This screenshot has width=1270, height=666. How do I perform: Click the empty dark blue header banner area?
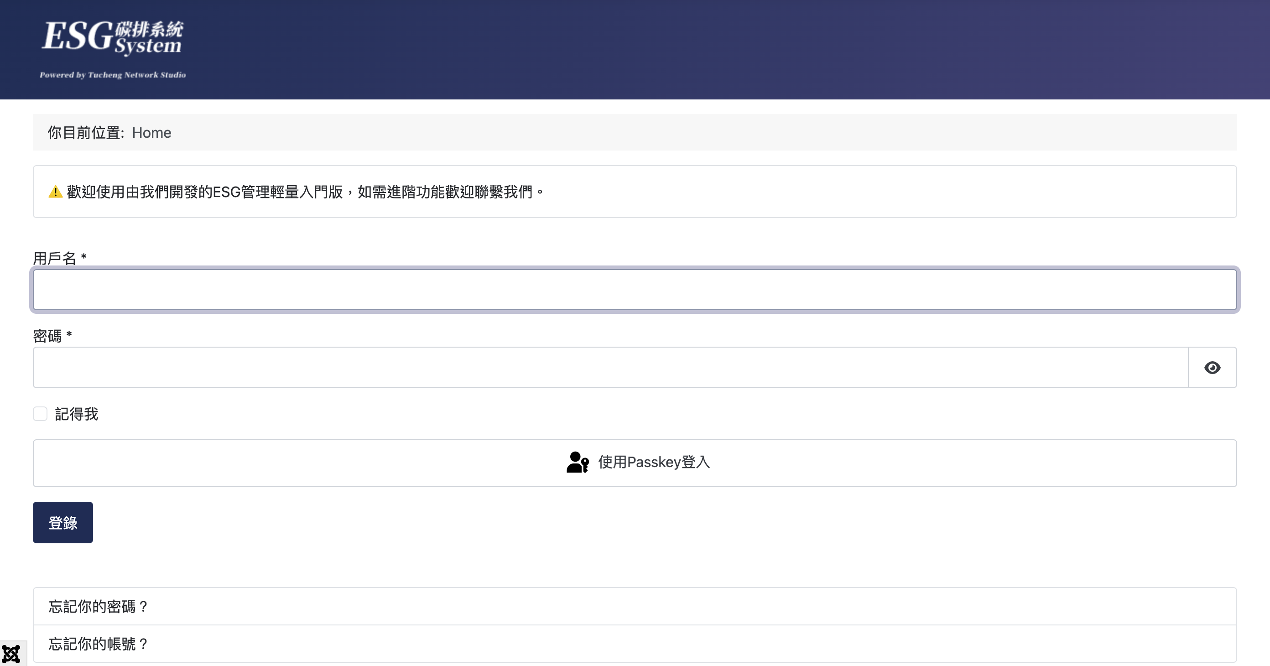[x=739, y=49]
